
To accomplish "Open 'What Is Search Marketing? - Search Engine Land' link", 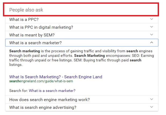I will click(56, 77).
